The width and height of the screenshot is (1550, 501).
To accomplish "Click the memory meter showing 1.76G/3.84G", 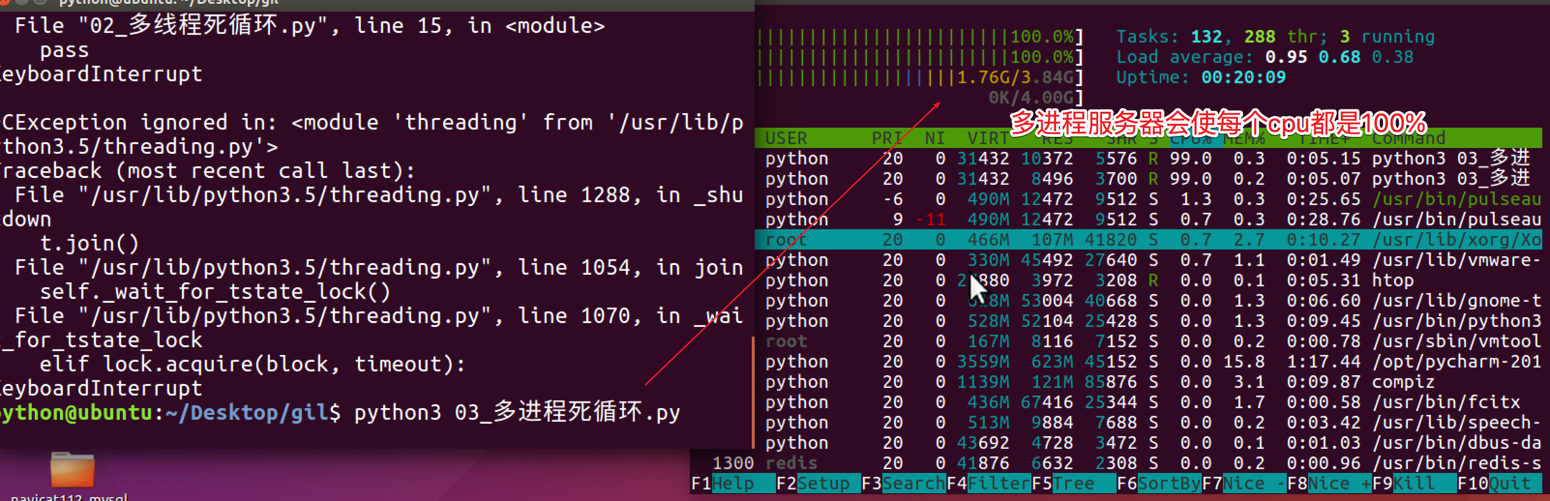I will [920, 77].
